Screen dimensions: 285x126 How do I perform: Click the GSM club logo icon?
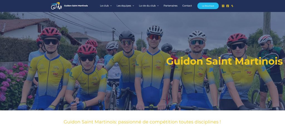pos(56,6)
